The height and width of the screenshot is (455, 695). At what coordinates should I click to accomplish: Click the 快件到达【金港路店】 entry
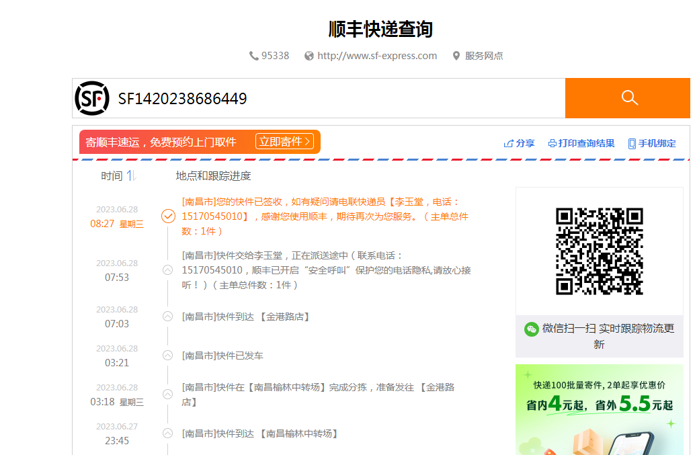(x=246, y=317)
